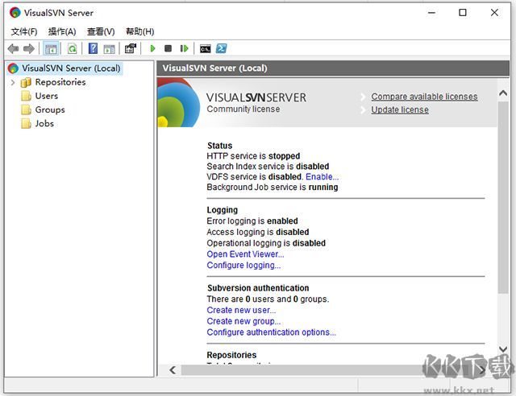Image resolution: width=516 pixels, height=396 pixels.
Task: Click Open Event Viewer... link
Action: coord(245,254)
